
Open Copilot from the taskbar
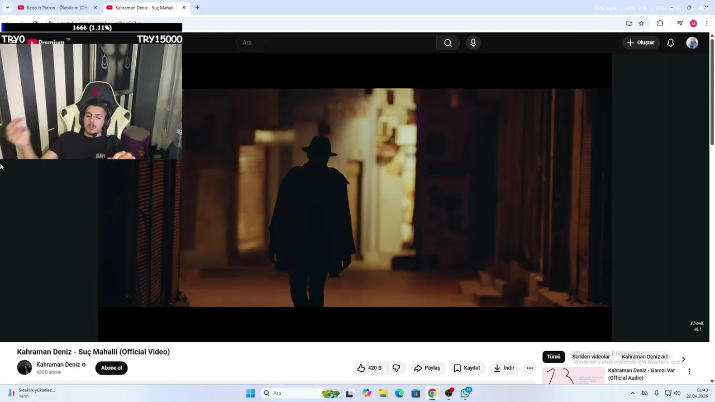click(366, 393)
